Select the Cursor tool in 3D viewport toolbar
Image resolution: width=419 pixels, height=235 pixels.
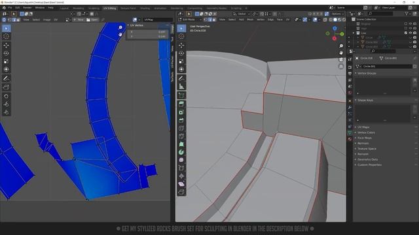(181, 37)
